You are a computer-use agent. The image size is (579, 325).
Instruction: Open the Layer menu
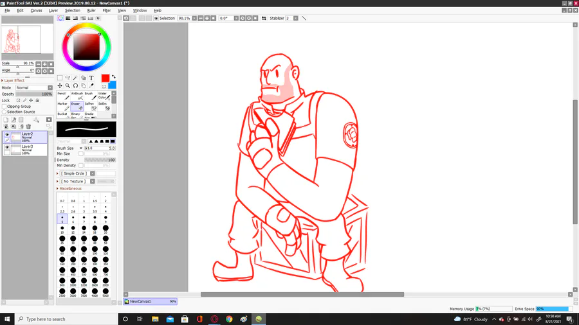click(53, 10)
